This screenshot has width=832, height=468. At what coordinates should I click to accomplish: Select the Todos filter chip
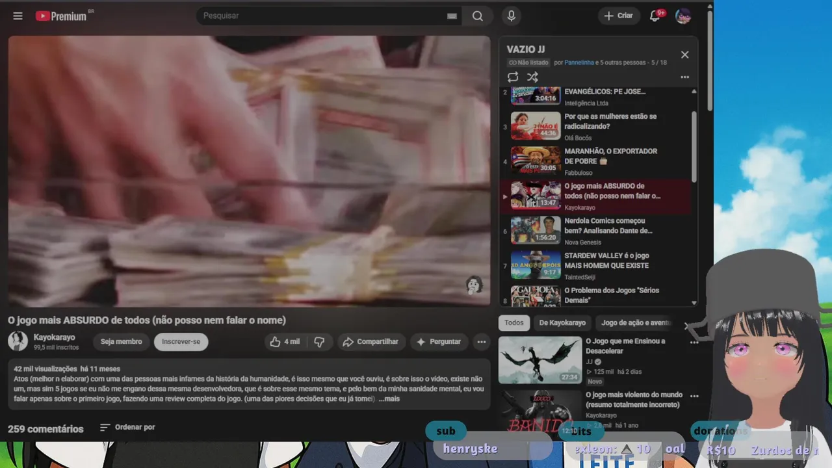(x=513, y=322)
